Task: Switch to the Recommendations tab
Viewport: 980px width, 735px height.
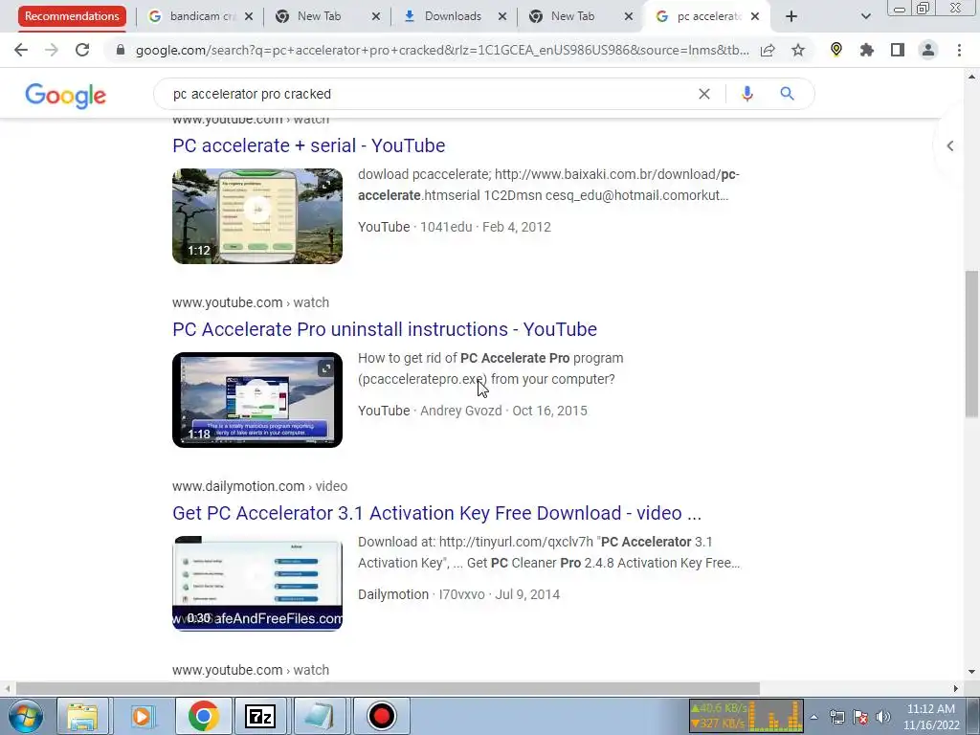Action: (72, 16)
